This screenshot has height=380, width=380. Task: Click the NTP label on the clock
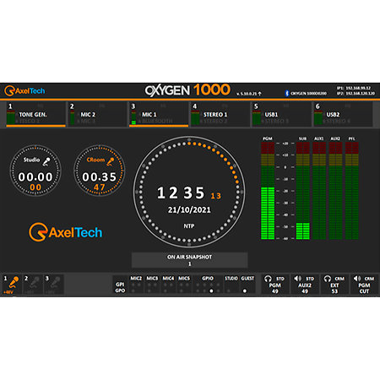(x=189, y=225)
